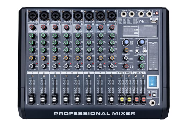Click the red PHONES volume knob
Image resolution: width=188 pixels, height=125 pixels.
coord(125,66)
